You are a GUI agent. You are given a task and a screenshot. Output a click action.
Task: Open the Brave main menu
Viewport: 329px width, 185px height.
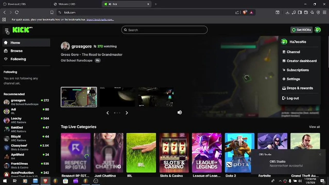pos(324,12)
